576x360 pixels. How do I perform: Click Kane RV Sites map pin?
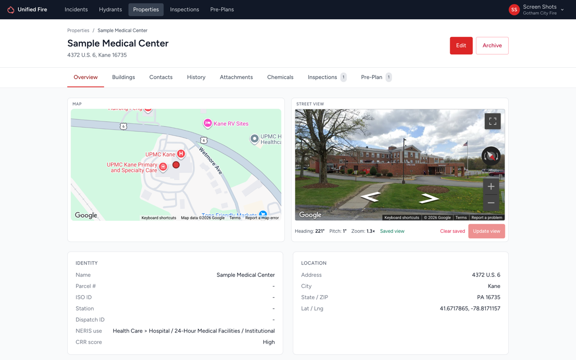[x=207, y=123]
